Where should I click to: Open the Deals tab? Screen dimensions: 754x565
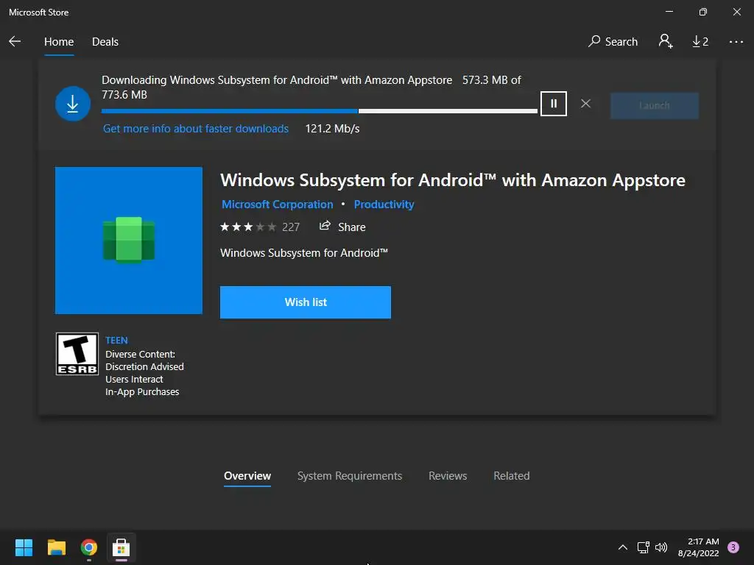click(x=105, y=42)
